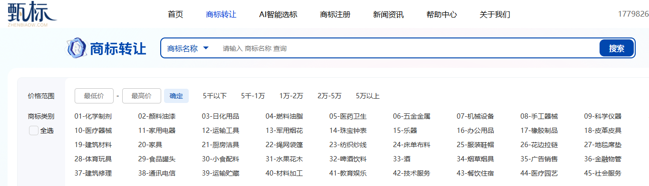Choose category 33-酒
The image size is (649, 186).
[x=402, y=159]
